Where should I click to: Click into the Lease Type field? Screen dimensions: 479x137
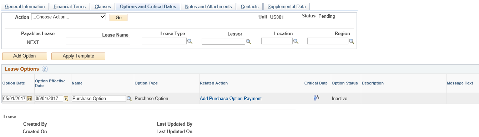[164, 41]
